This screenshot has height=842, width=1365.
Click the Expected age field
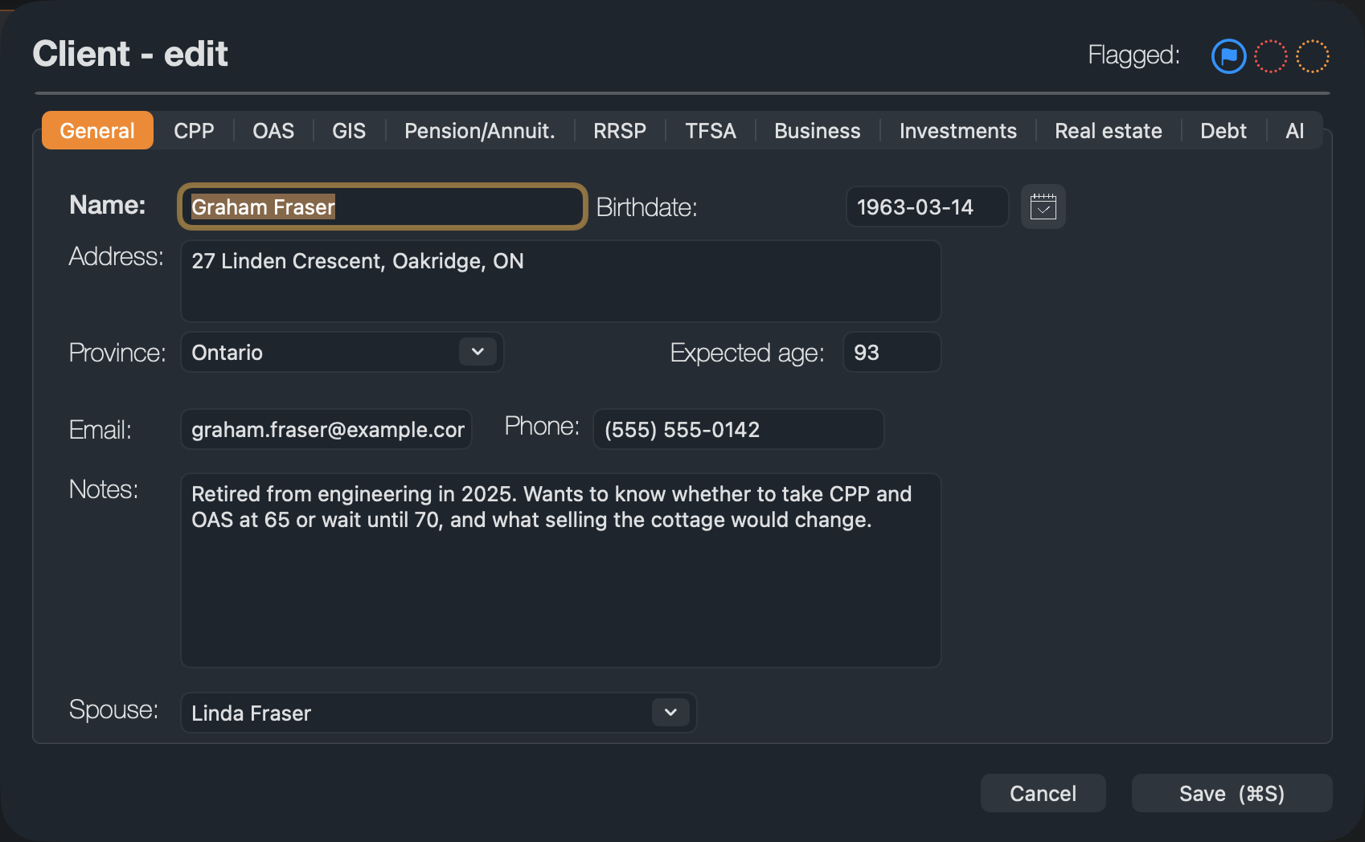(x=892, y=352)
